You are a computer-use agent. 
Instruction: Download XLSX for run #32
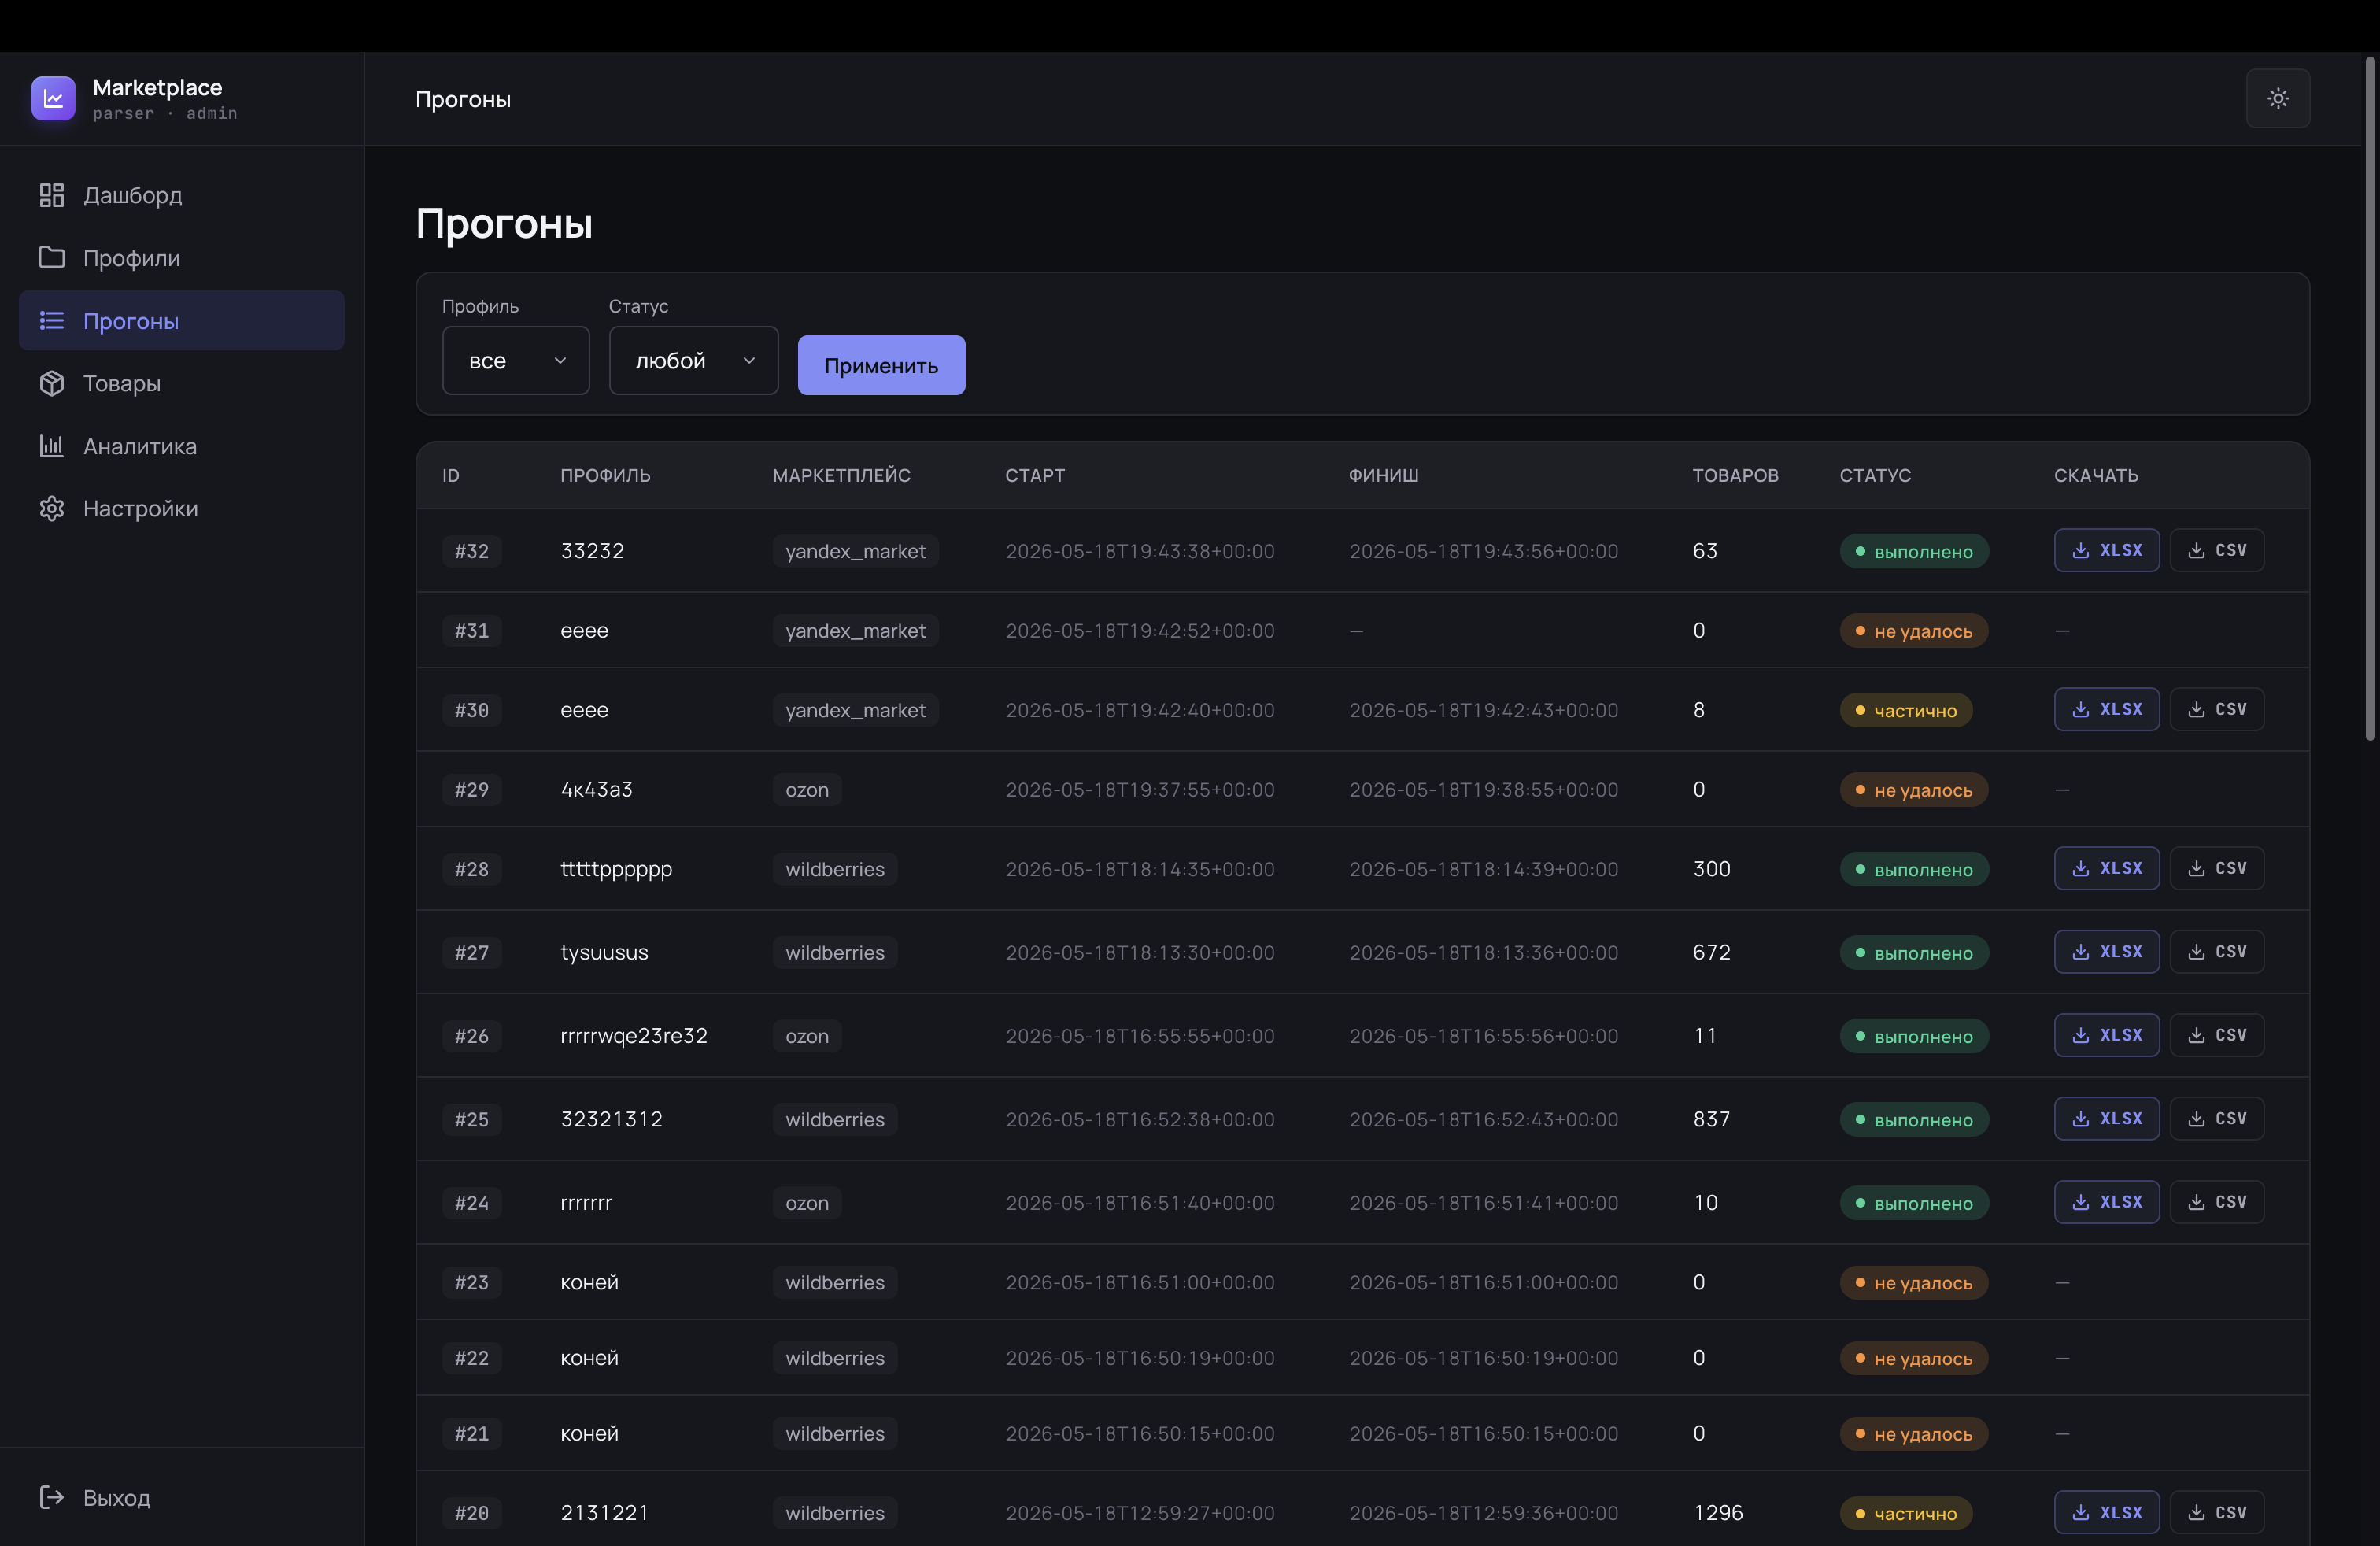(2106, 550)
